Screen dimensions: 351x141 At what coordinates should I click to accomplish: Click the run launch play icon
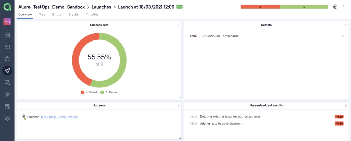point(335,7)
